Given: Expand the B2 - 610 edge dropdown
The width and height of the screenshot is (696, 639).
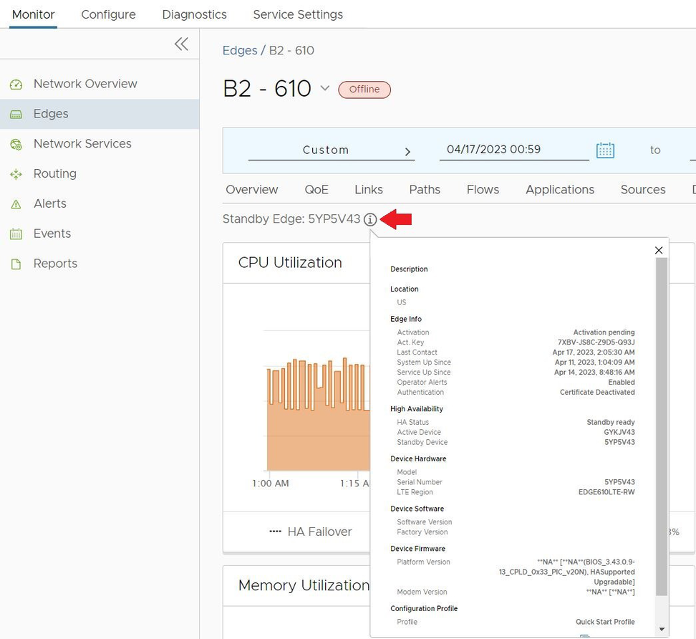Looking at the screenshot, I should click(x=324, y=88).
